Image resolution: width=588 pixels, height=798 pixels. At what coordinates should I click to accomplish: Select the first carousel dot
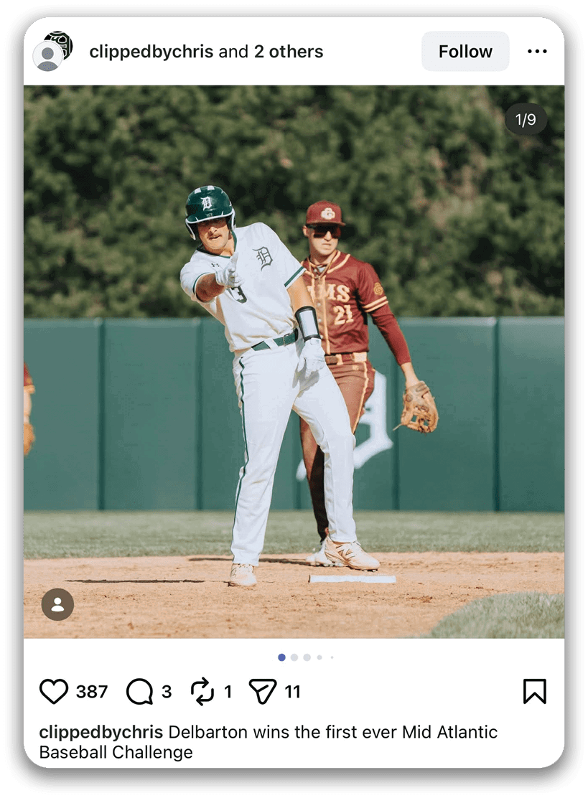pos(281,657)
